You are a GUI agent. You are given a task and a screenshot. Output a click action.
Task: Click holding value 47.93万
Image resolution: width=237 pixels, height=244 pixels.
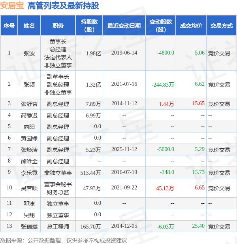92,188
